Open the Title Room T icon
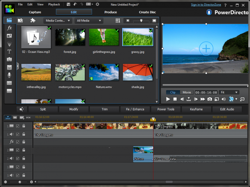Screen dimensions: 250x187 click(9, 52)
